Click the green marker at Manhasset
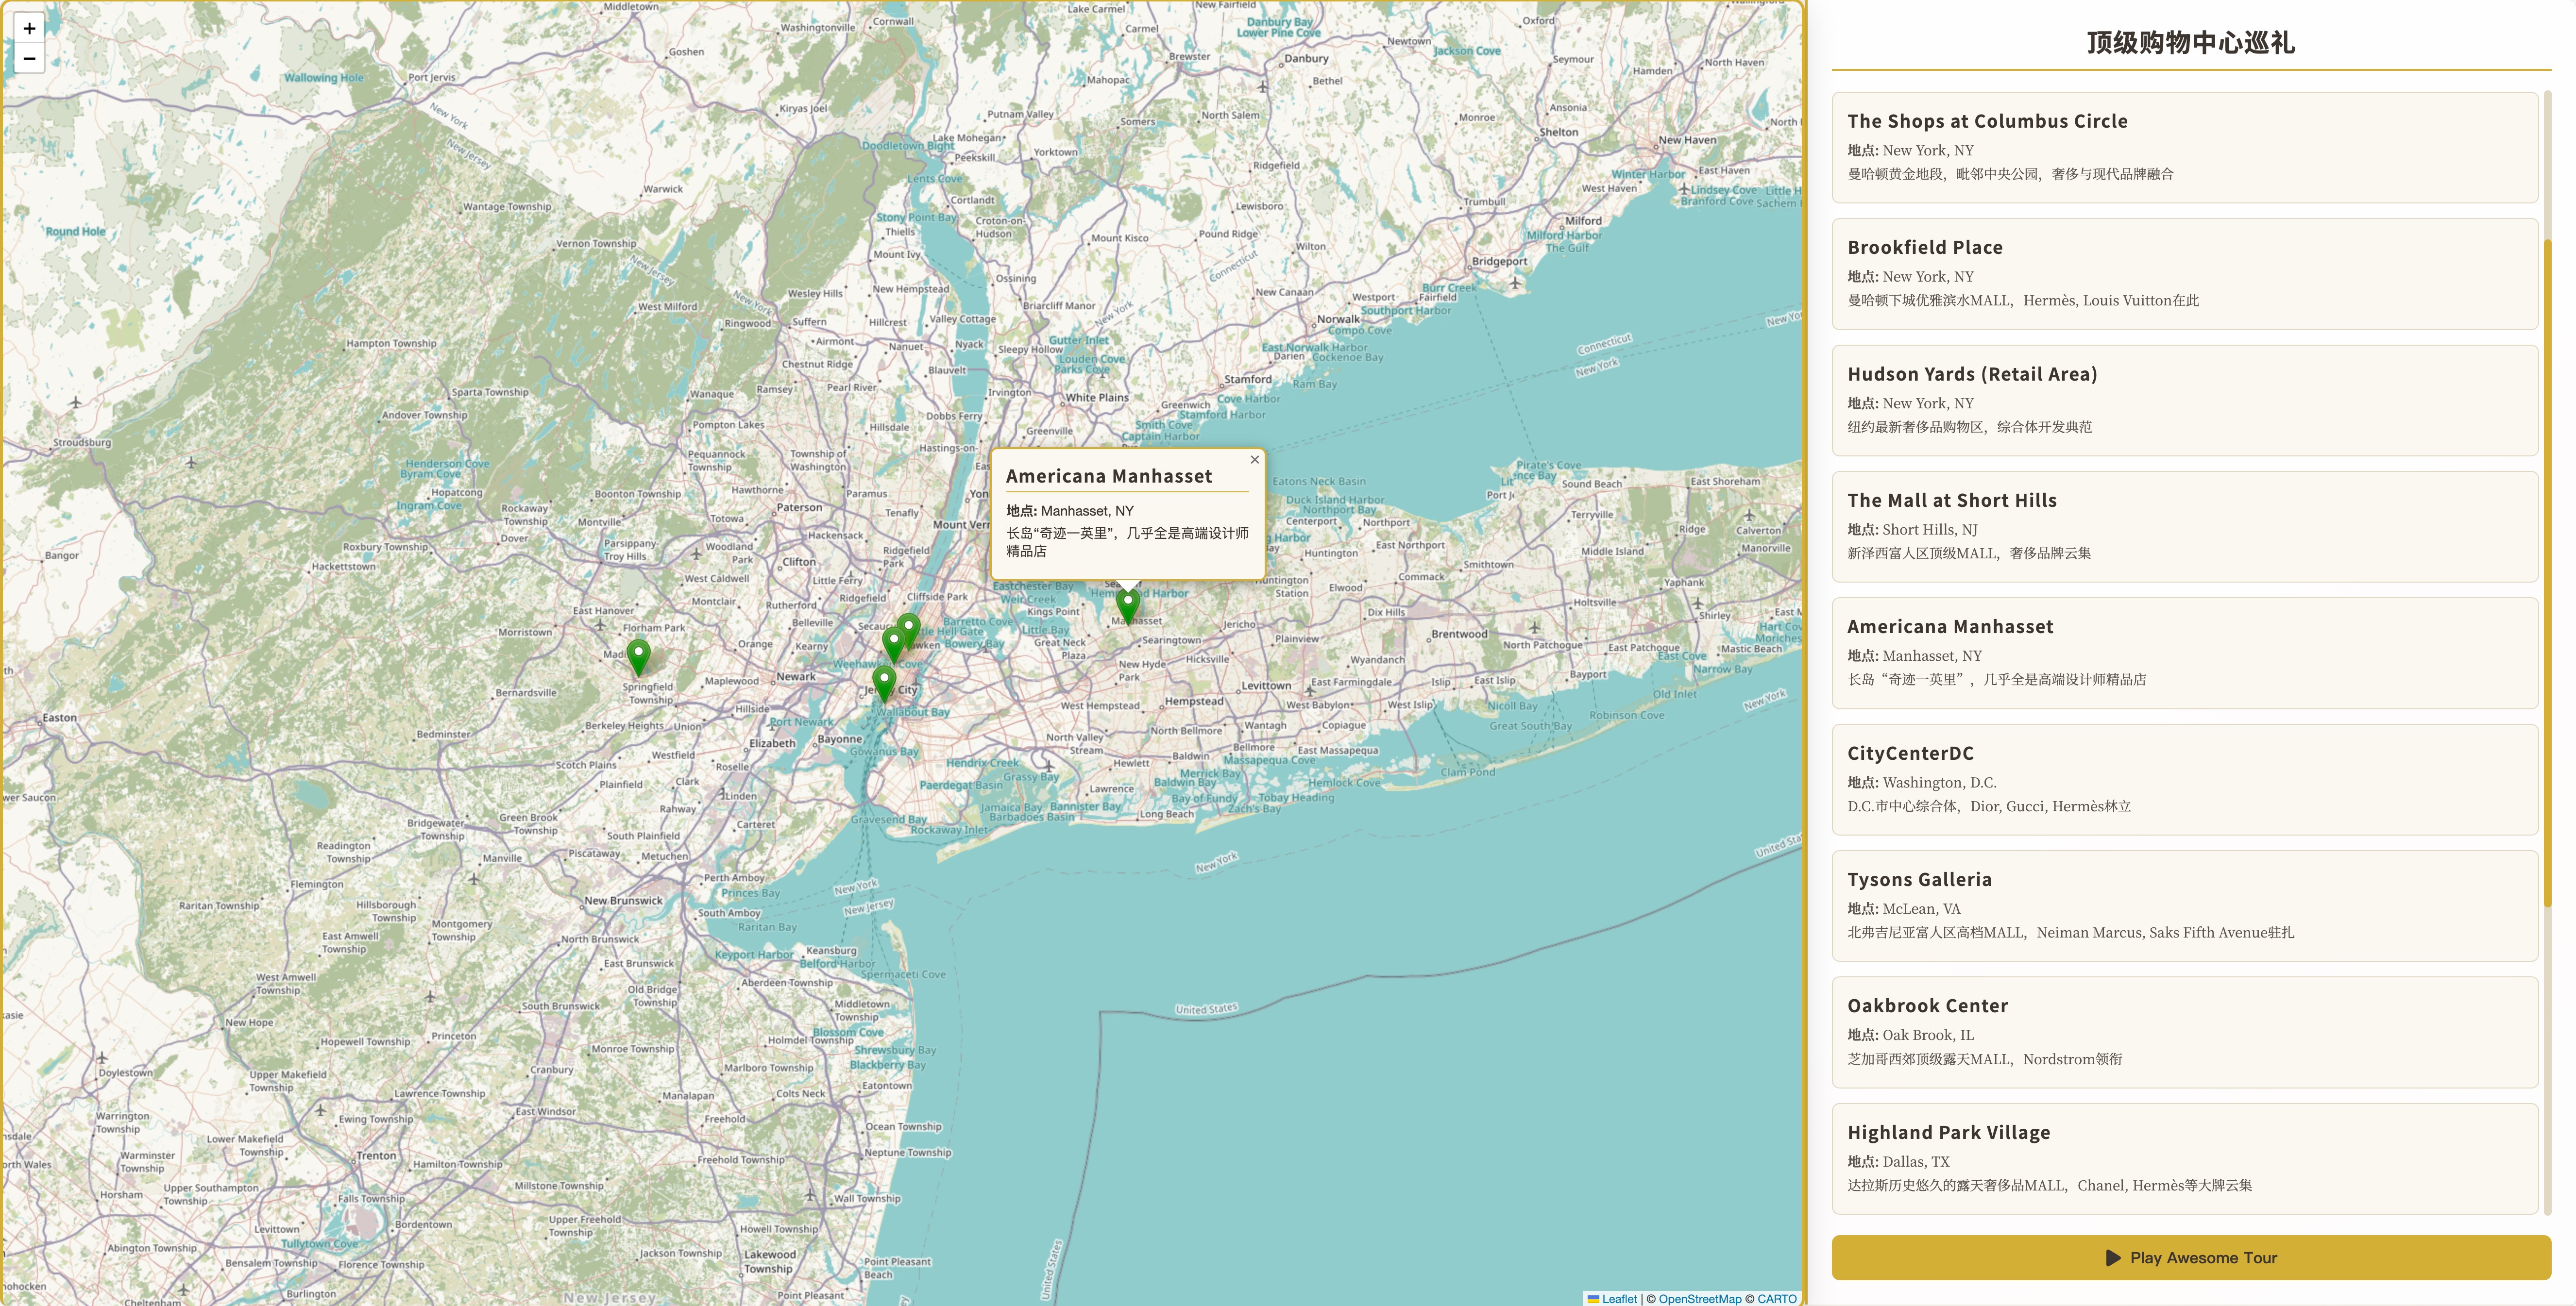 click(x=1128, y=606)
